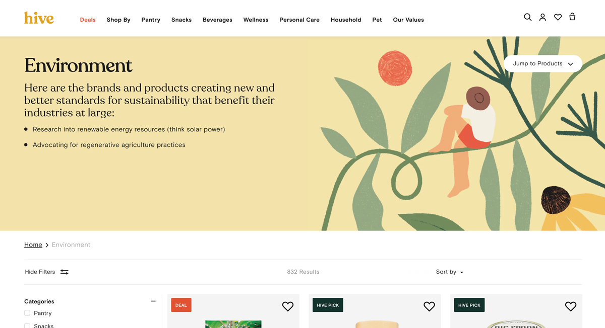Go to Home breadcrumb link
Image resolution: width=605 pixels, height=328 pixels.
point(33,245)
